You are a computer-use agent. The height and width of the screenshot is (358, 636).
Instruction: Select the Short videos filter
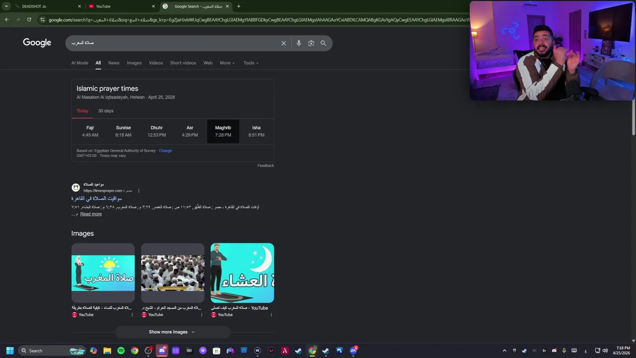(x=183, y=63)
